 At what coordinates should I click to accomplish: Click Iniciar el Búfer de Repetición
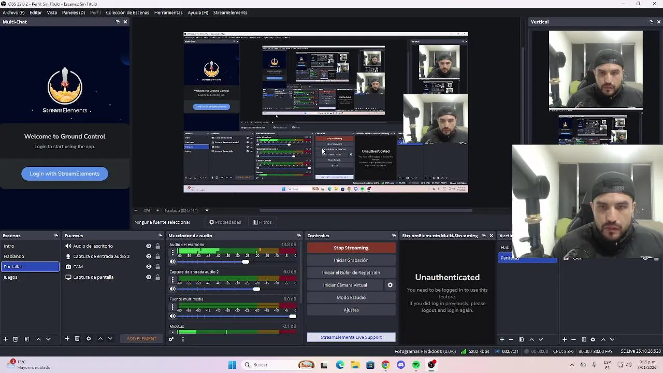[351, 272]
